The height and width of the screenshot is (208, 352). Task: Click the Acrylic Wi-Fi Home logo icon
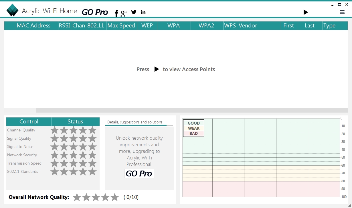click(12, 10)
